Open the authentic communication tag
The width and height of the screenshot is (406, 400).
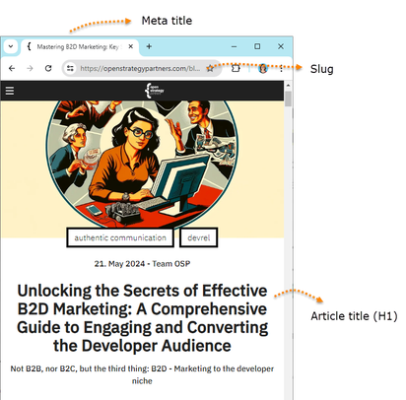tap(120, 237)
